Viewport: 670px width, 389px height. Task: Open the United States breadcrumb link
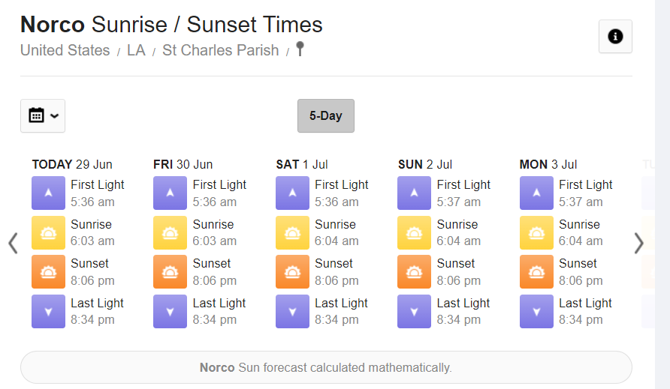65,50
